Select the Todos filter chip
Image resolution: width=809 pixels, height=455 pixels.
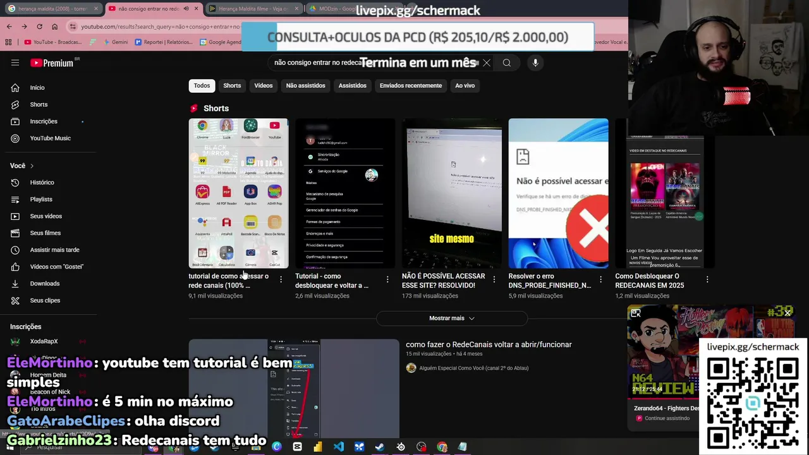tap(202, 86)
